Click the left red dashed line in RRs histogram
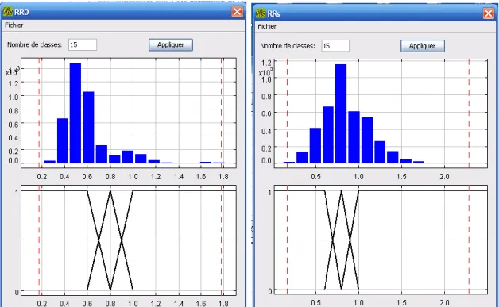The height and width of the screenshot is (307, 499). tap(287, 113)
